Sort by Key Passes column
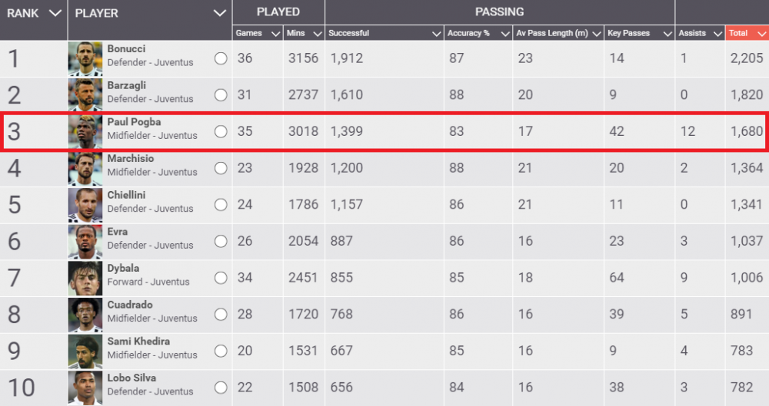The height and width of the screenshot is (406, 769). (x=667, y=34)
